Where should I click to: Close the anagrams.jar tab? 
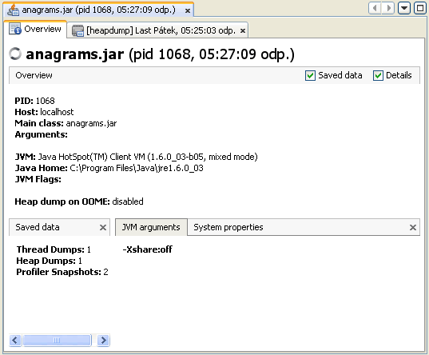(x=188, y=10)
